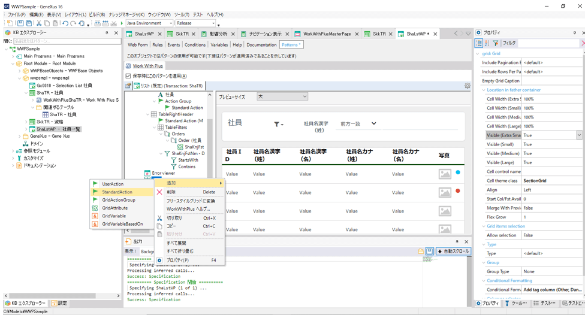Click the filter funnel icon in Properties panel
Viewport: 585px width, 315px height.
pyautogui.click(x=496, y=43)
